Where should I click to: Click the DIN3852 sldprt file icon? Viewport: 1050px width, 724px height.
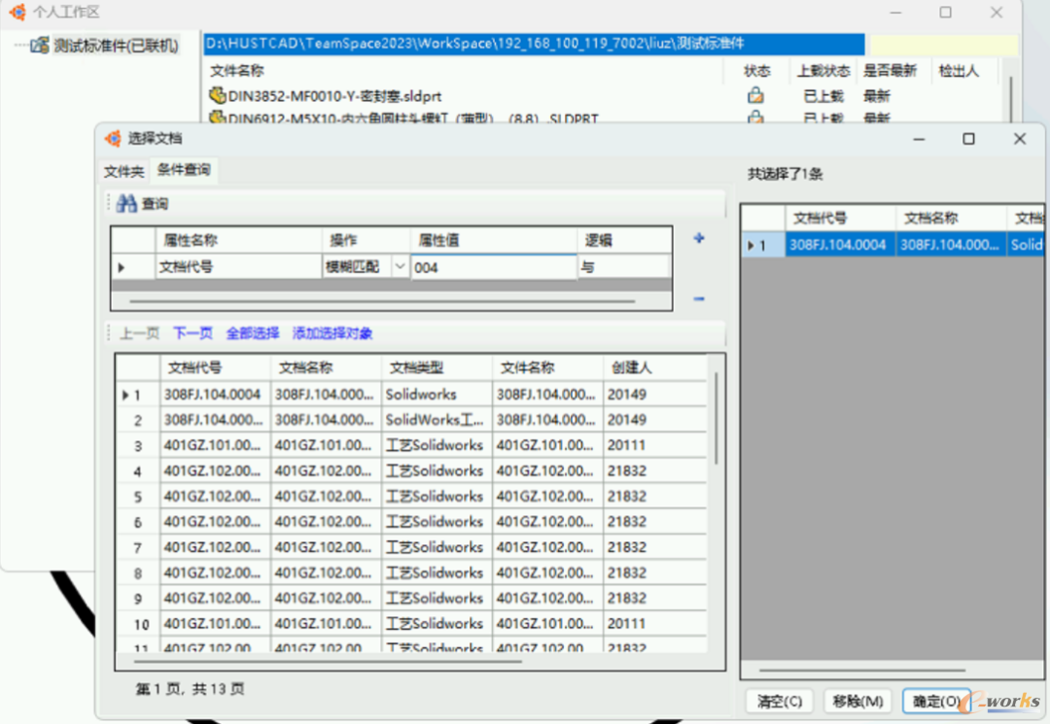[x=218, y=96]
